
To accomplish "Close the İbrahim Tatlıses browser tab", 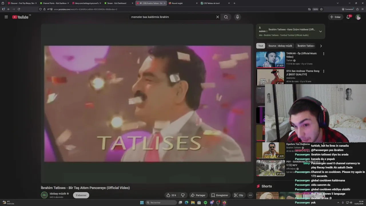I will coord(164,3).
